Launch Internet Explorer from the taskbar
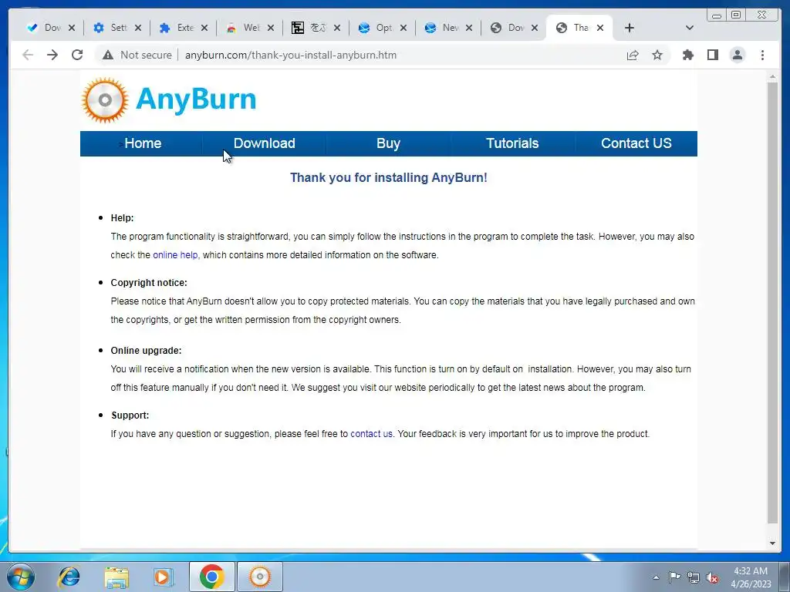 [x=69, y=577]
